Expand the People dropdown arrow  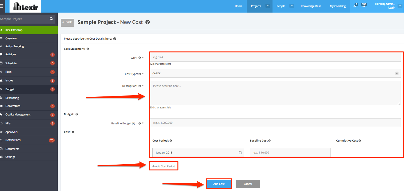pyautogui.click(x=292, y=6)
